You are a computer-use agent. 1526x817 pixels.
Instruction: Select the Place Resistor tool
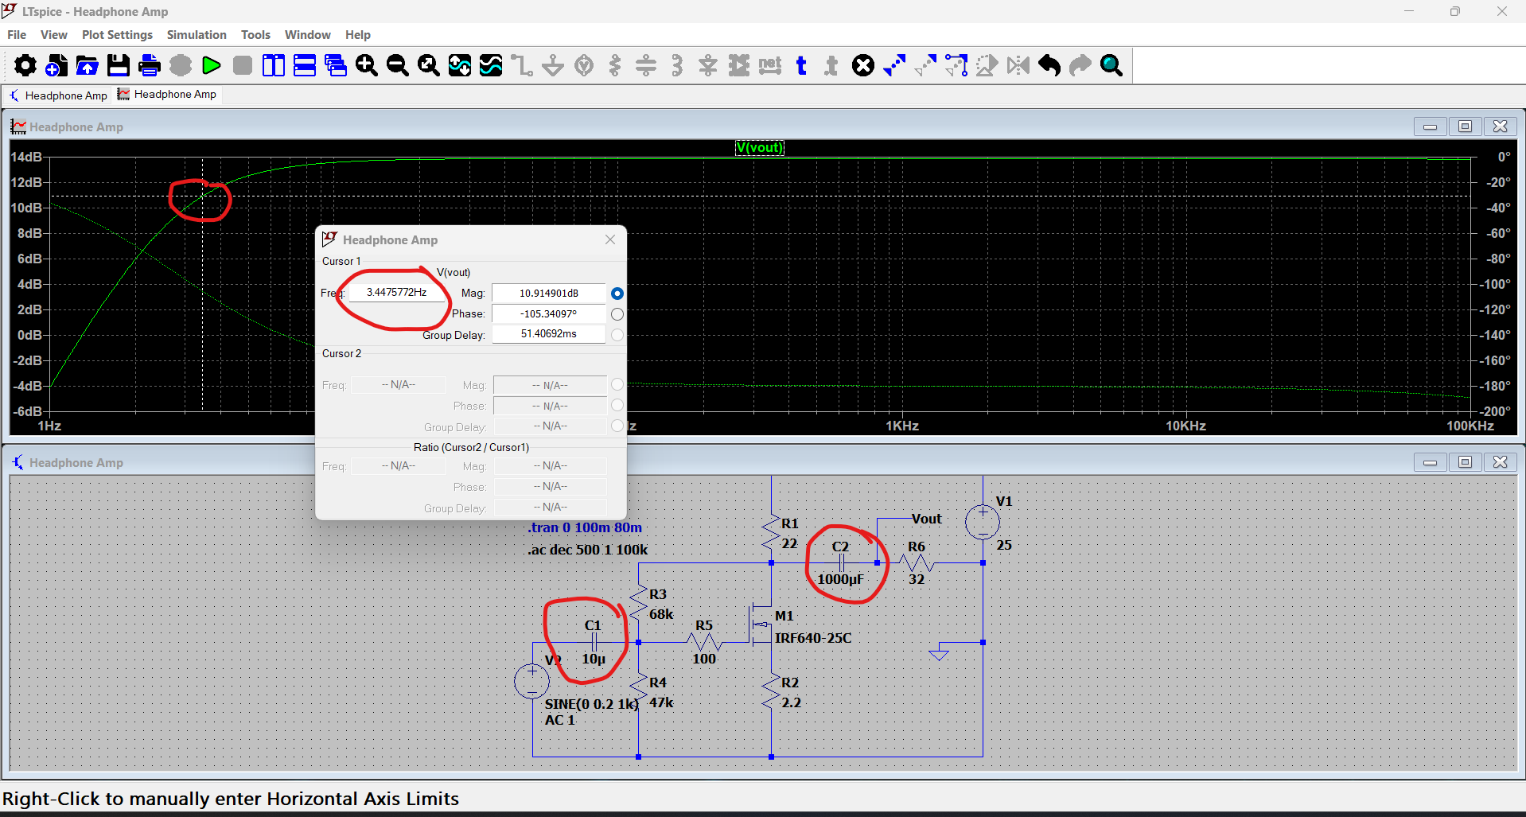point(615,65)
